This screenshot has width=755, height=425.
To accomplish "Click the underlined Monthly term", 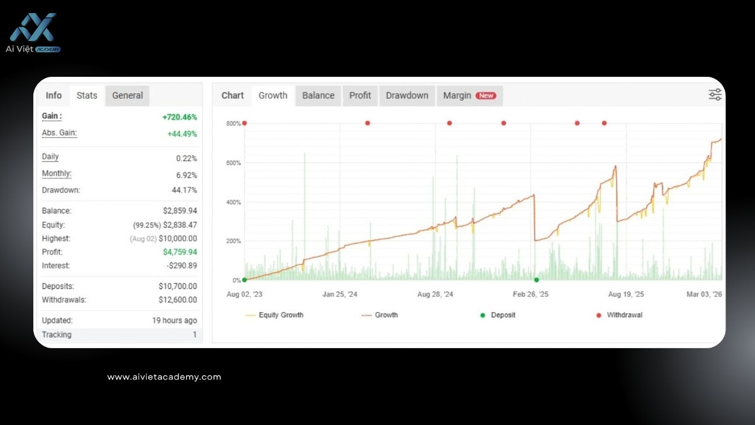I will [x=56, y=173].
